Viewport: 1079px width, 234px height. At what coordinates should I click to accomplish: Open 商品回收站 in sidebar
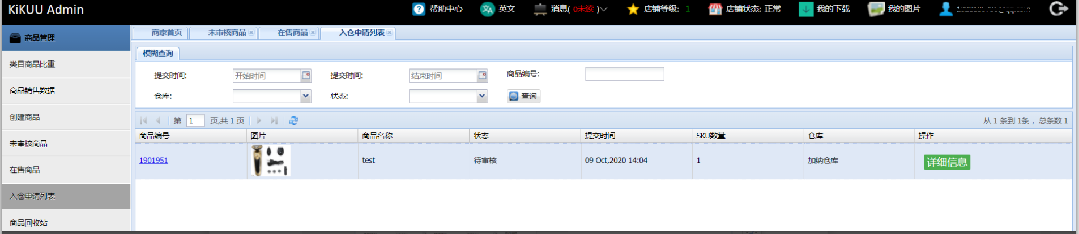point(66,222)
